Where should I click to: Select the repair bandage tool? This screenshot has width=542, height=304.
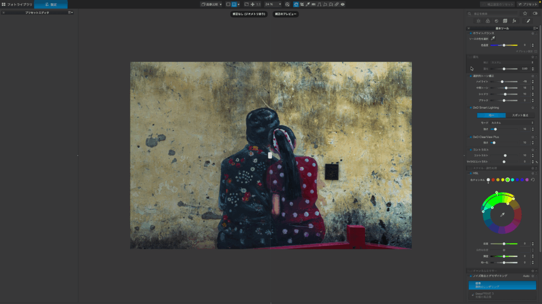pos(337,4)
